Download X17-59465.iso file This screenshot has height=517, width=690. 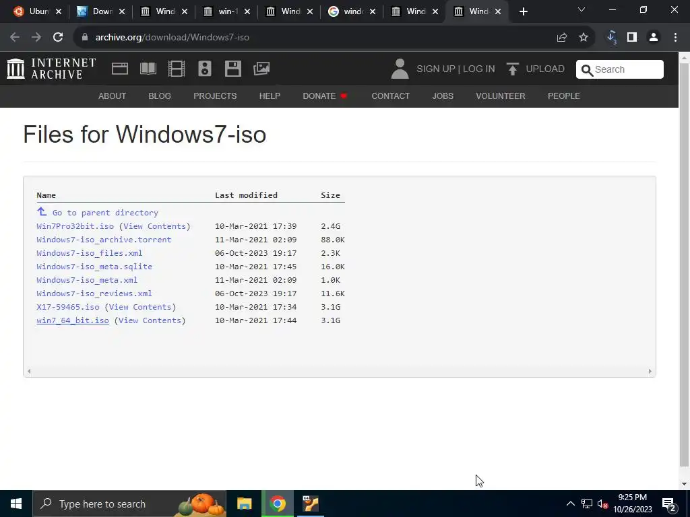click(x=68, y=307)
